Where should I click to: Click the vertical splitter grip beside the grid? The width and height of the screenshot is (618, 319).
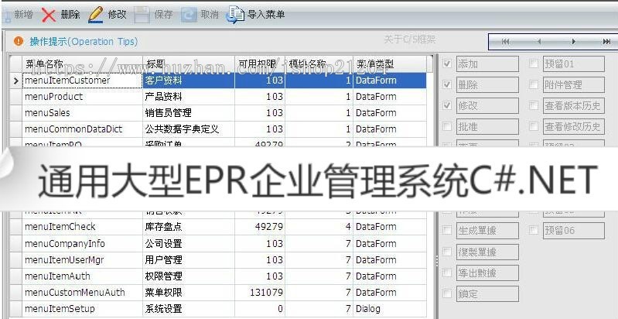pyautogui.click(x=436, y=261)
